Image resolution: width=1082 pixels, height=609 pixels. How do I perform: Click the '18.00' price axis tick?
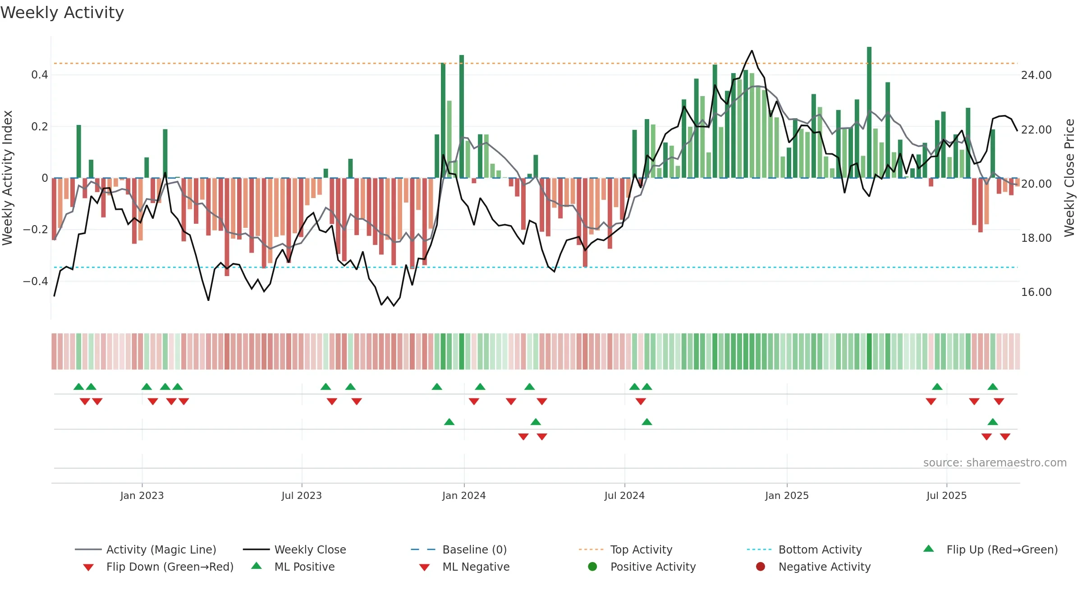pos(1036,238)
